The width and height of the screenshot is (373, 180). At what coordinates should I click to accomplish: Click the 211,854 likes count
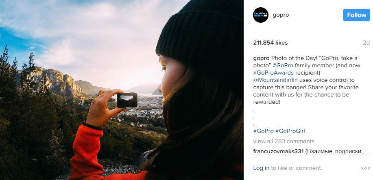(x=270, y=43)
